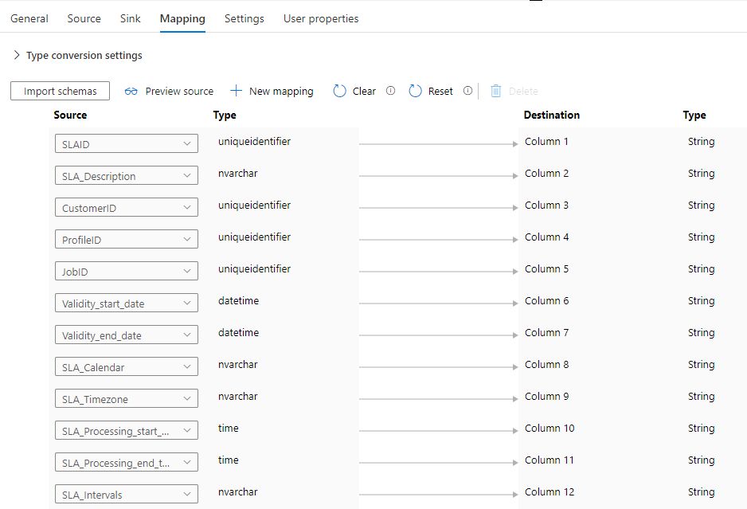
Task: Click String type for Column 6
Action: coord(701,301)
